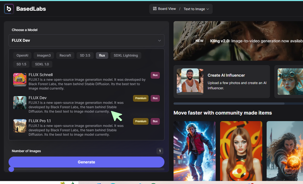
Task: Filter models by OpenAI
Action: tap(22, 55)
